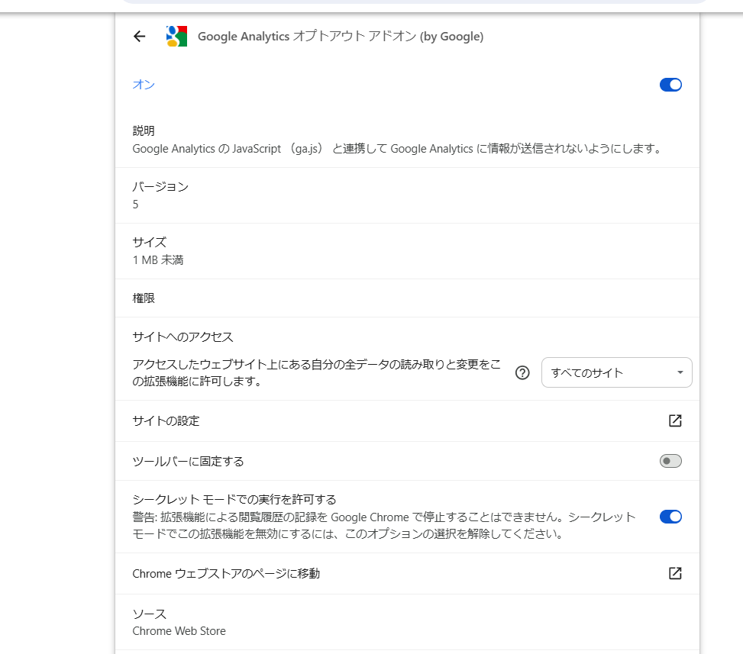Click the version value 5

135,205
